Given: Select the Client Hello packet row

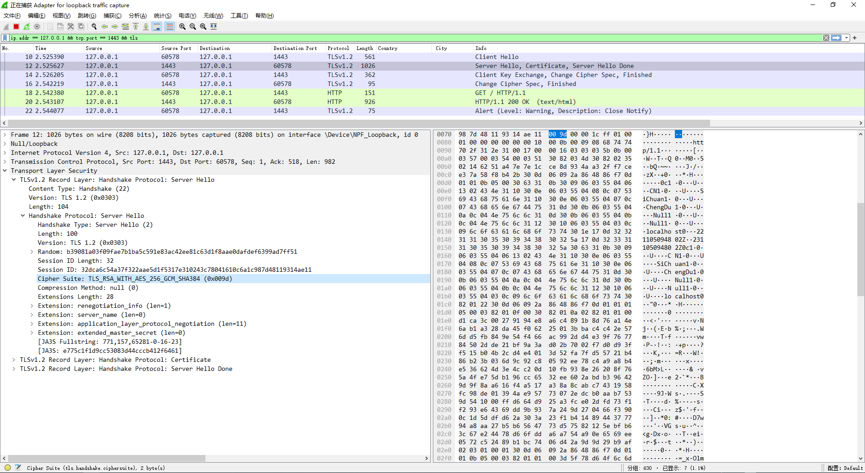Looking at the screenshot, I should coord(432,57).
